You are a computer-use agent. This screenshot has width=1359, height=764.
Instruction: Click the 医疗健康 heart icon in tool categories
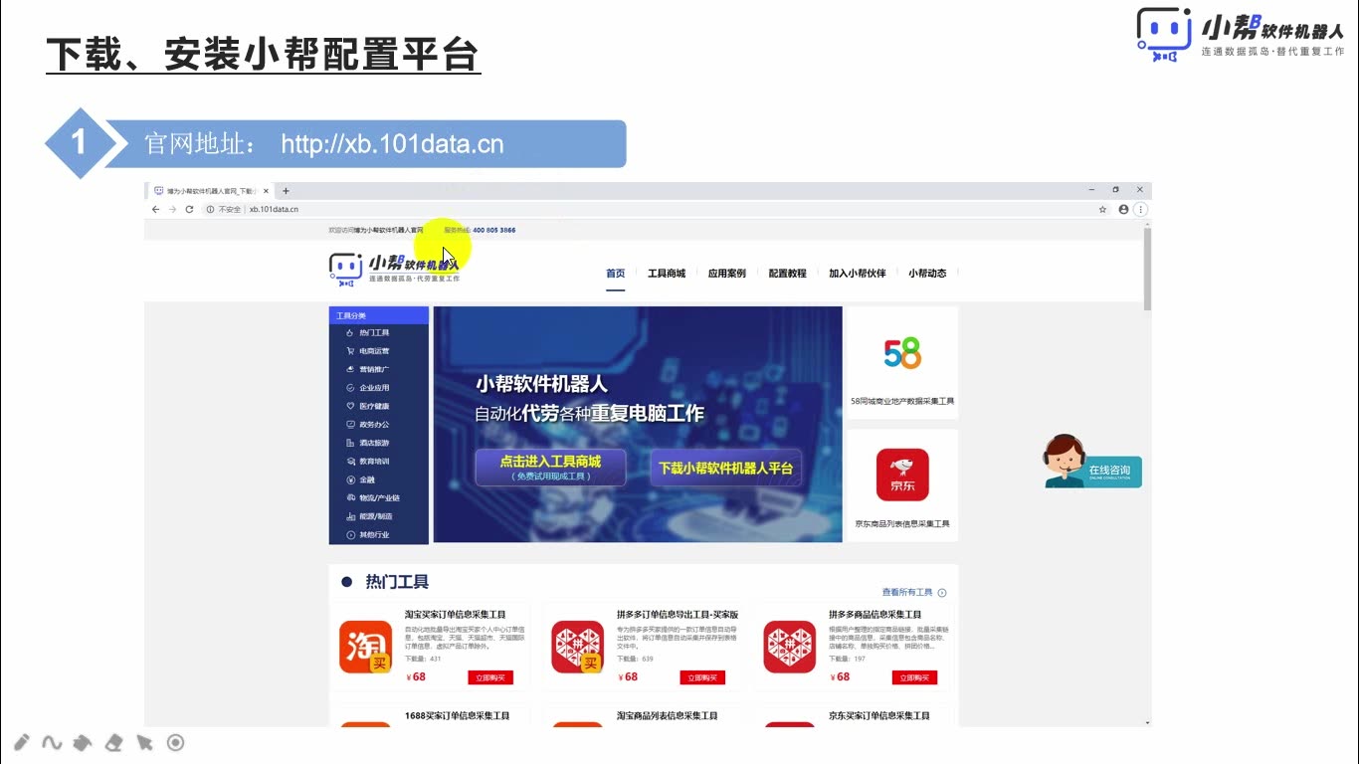click(x=349, y=405)
